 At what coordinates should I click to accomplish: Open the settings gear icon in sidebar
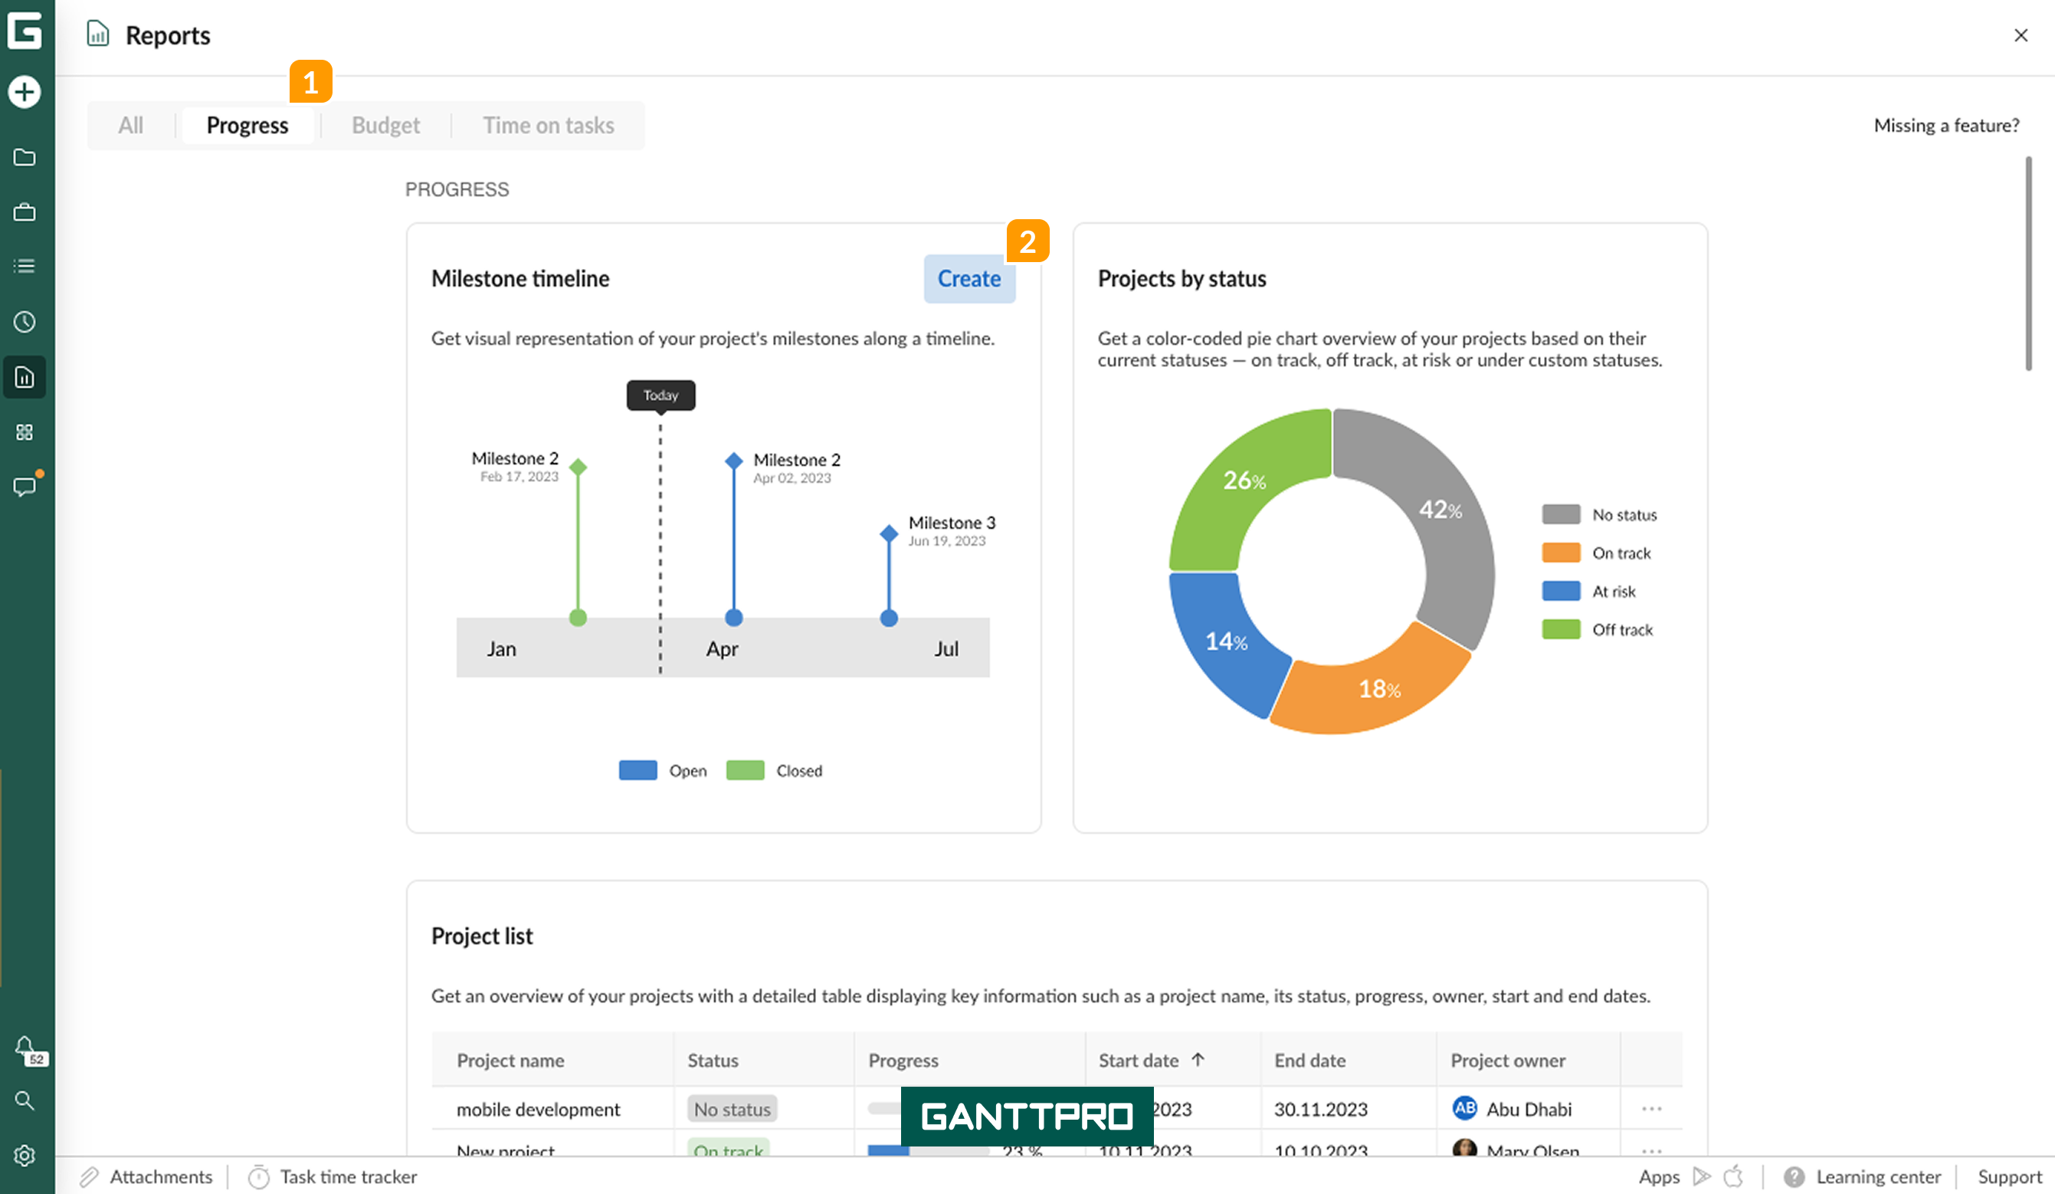(x=25, y=1156)
